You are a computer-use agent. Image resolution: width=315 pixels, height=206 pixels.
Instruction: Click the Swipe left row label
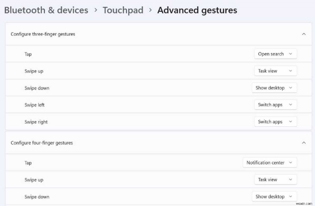[35, 105]
